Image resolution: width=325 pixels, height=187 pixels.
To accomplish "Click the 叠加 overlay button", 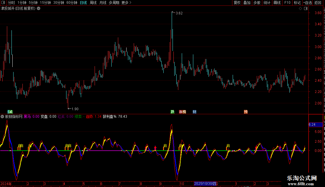I will tap(247, 3).
